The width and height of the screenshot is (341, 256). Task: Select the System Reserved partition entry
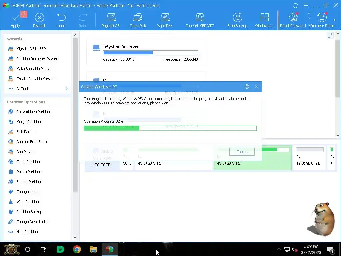pos(146,52)
